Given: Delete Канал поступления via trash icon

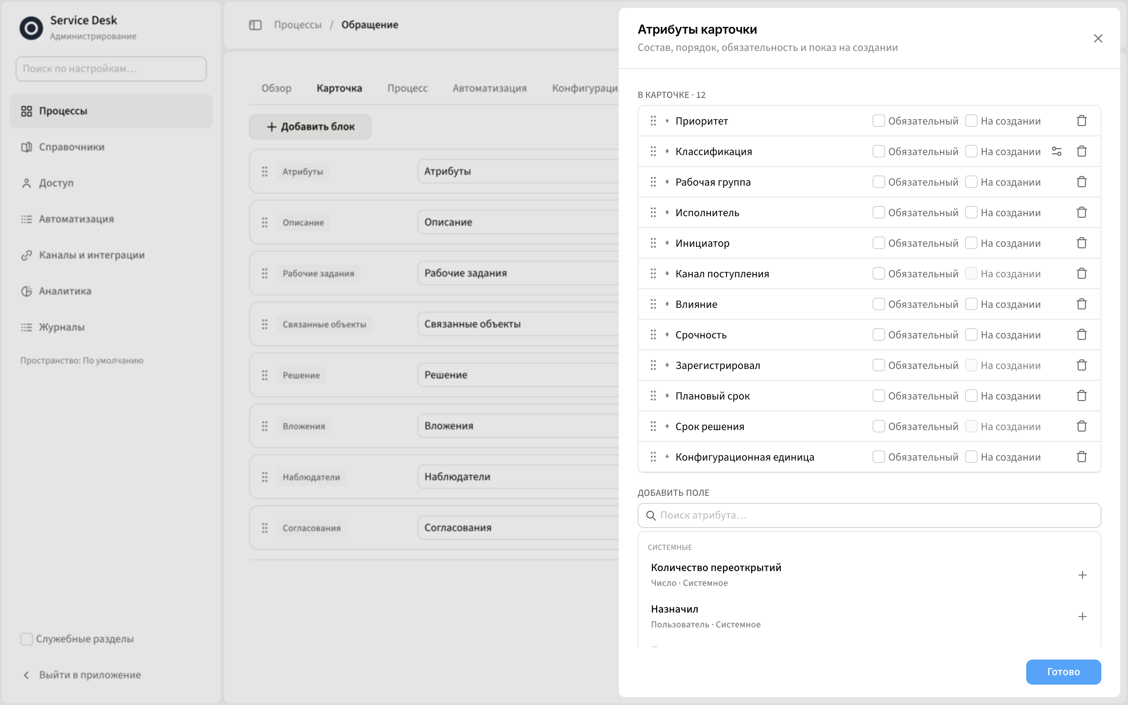Looking at the screenshot, I should [x=1081, y=273].
